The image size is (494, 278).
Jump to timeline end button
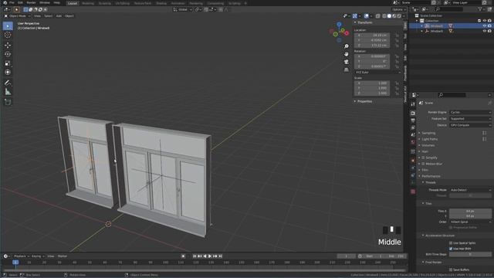click(x=221, y=256)
